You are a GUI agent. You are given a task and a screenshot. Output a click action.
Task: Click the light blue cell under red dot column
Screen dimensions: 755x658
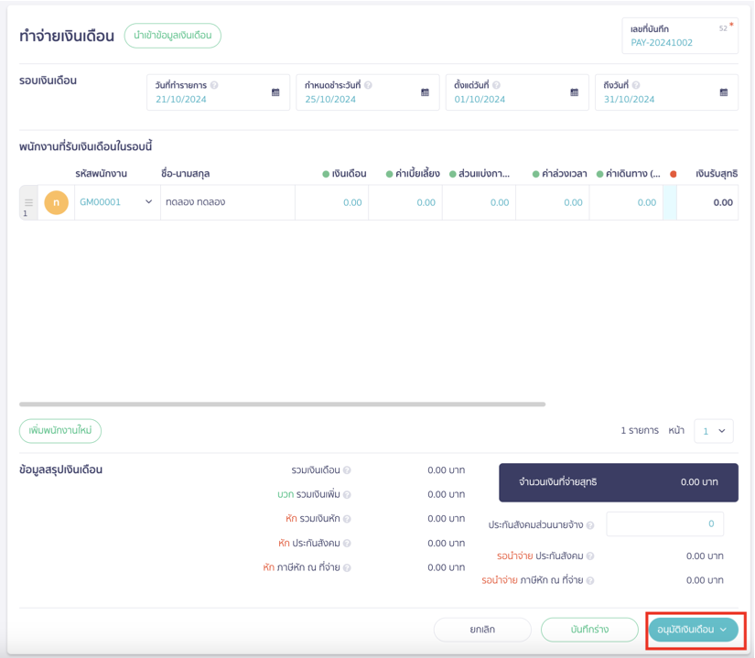pyautogui.click(x=670, y=202)
